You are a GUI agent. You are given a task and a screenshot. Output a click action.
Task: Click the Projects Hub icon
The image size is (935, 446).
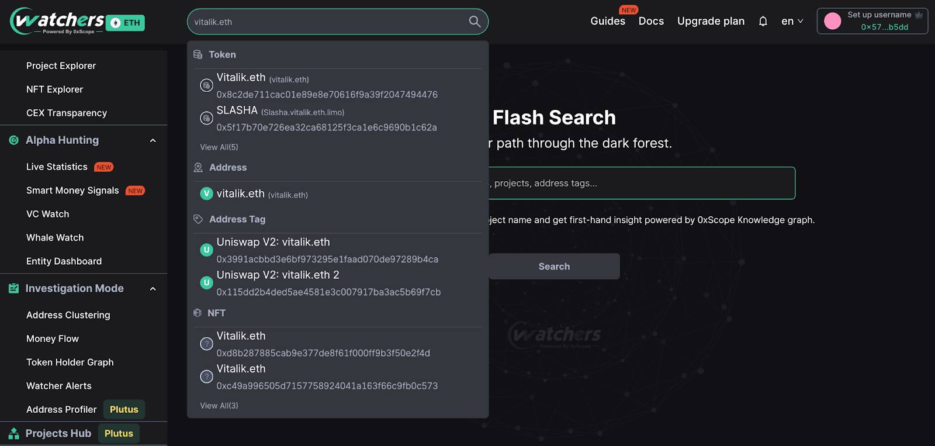[13, 434]
